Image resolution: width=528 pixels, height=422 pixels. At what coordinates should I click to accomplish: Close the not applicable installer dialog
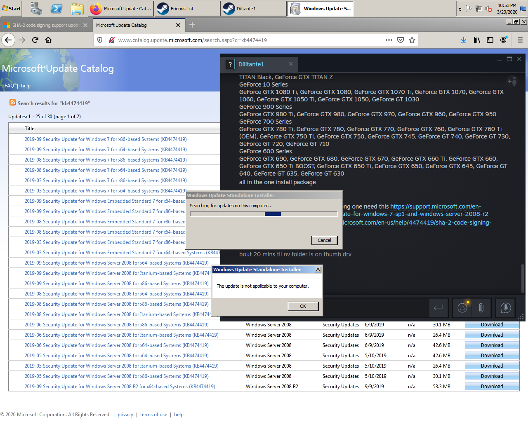pos(318,270)
